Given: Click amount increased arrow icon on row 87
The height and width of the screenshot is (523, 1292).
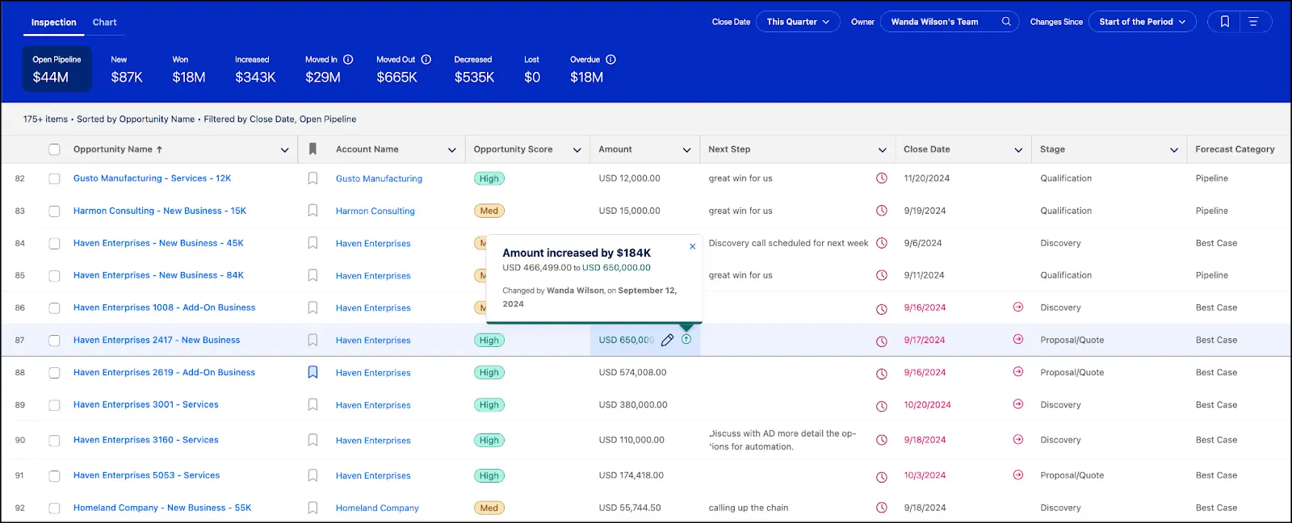Looking at the screenshot, I should (x=686, y=340).
